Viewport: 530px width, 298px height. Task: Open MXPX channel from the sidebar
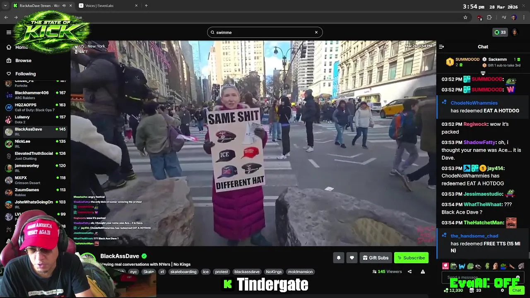[35, 180]
